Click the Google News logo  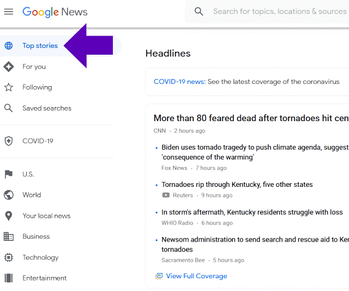click(55, 12)
